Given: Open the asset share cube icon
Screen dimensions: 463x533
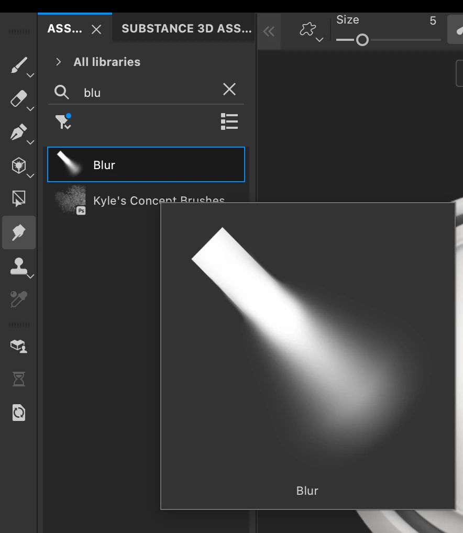Looking at the screenshot, I should 19,346.
